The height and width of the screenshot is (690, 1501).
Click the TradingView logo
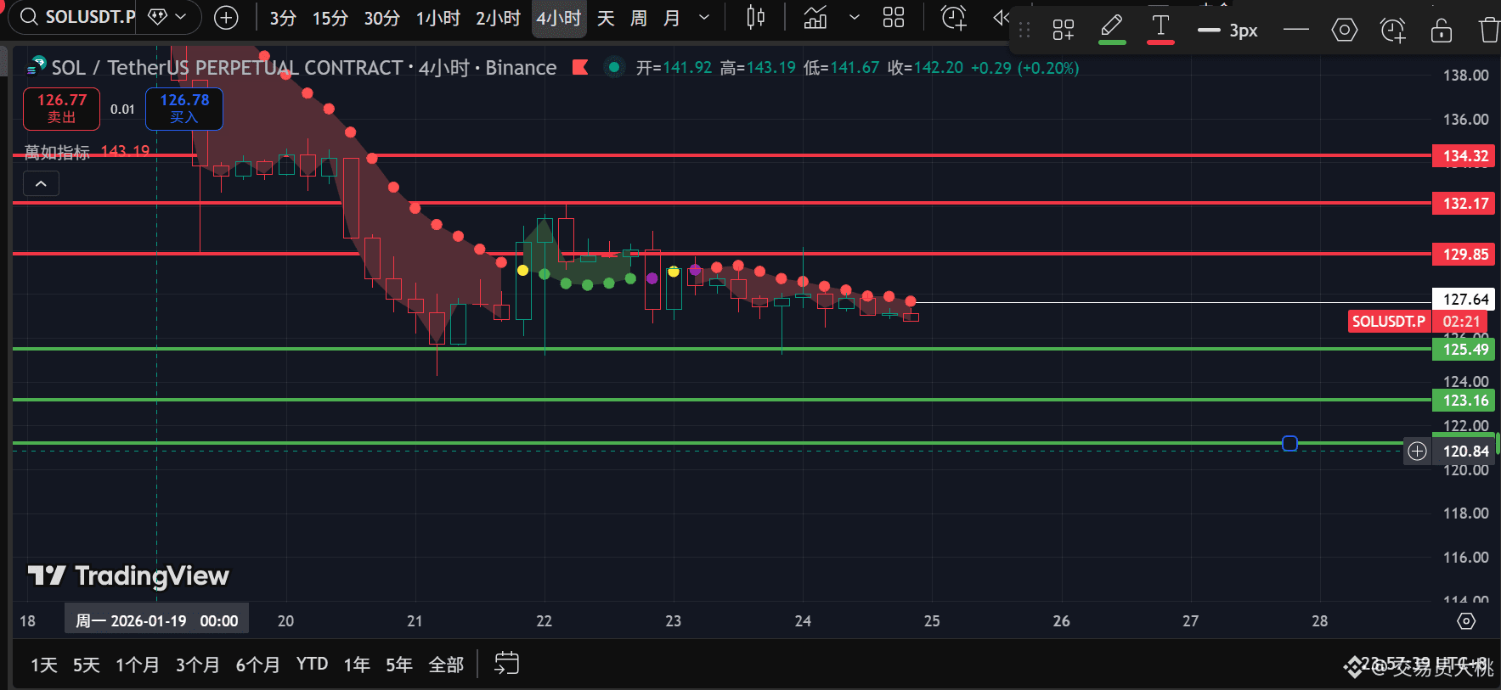pyautogui.click(x=128, y=576)
